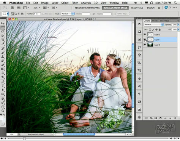Select the Blur tool
Screen dimensions: 180x141
click(x=3, y=73)
